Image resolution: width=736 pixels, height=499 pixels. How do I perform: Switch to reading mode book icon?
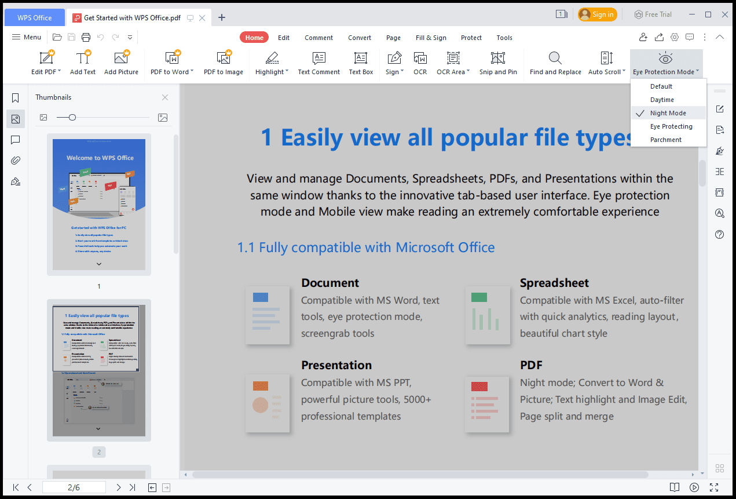coord(674,487)
